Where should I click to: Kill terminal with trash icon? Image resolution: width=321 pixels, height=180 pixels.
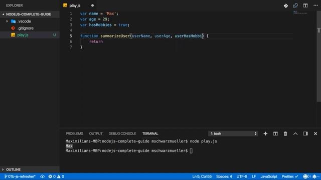pyautogui.click(x=285, y=133)
